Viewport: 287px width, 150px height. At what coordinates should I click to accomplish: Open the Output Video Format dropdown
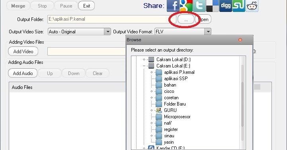point(208,32)
